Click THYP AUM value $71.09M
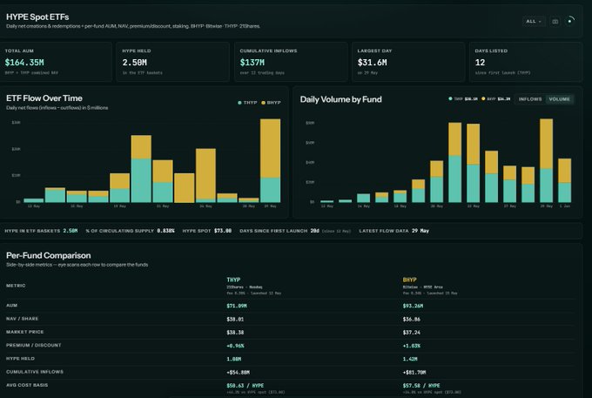 (x=237, y=306)
